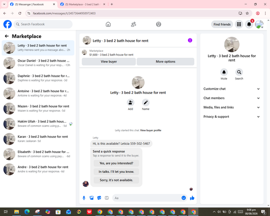Open the Elisabeth conversation
The width and height of the screenshot is (270, 216).
[38, 154]
